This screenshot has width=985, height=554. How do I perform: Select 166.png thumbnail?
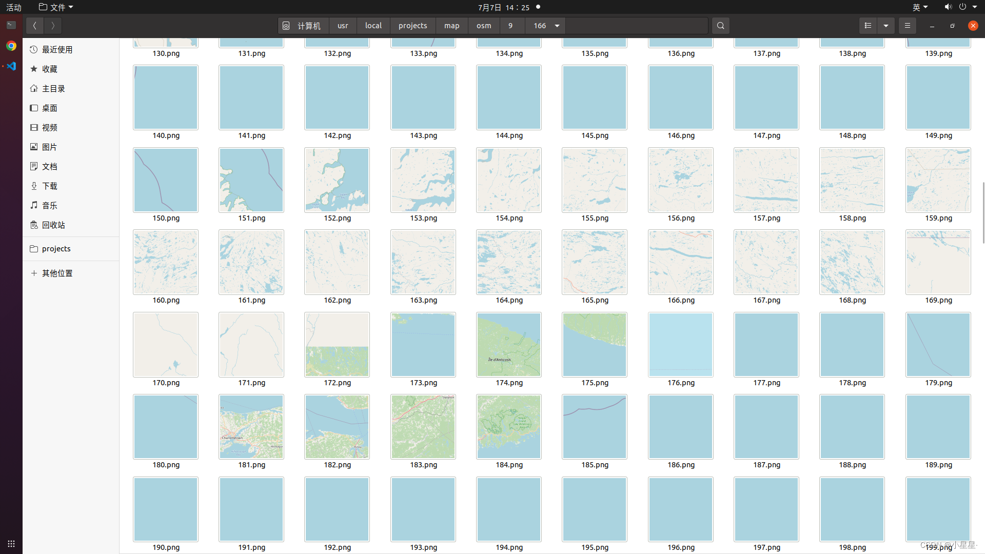[x=681, y=262]
